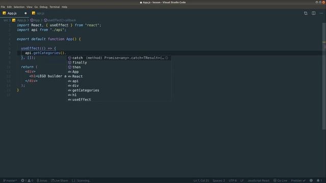Open changes compare icon in editor toolbar

click(x=306, y=13)
